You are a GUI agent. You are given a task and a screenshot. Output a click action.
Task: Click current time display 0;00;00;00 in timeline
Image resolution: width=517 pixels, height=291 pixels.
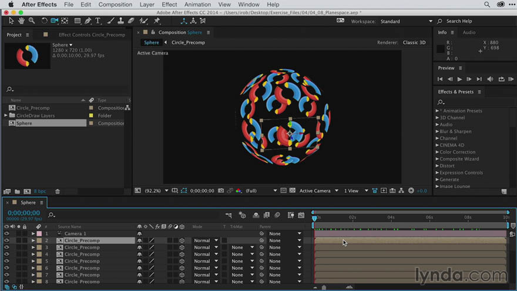(x=23, y=213)
